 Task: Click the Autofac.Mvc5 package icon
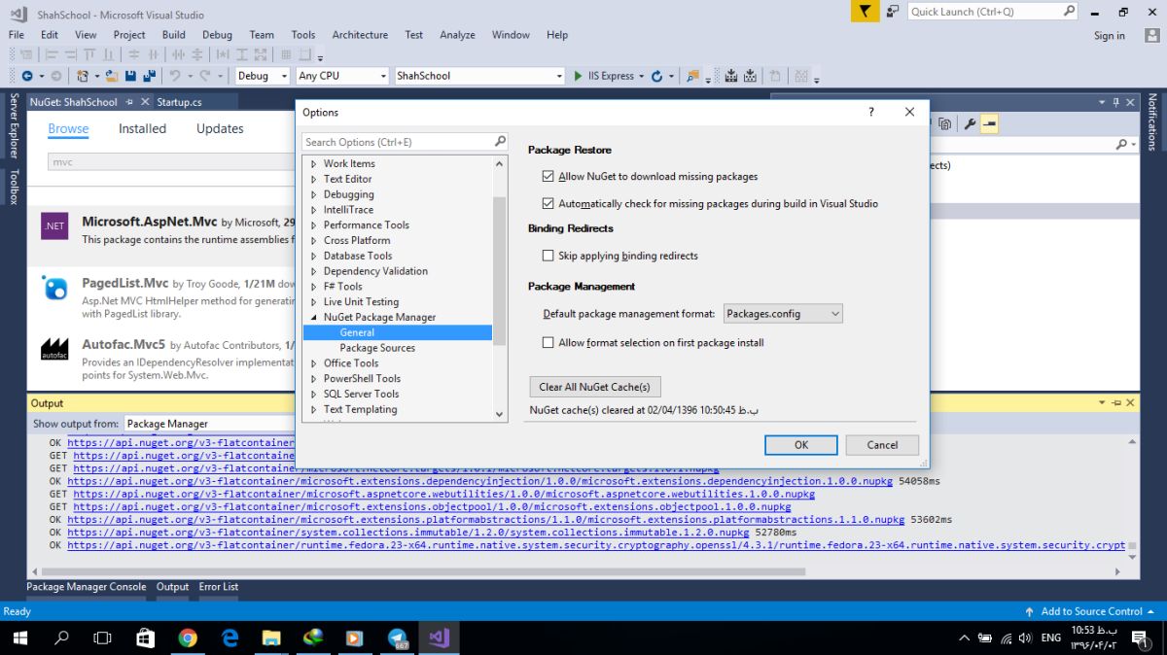[54, 350]
